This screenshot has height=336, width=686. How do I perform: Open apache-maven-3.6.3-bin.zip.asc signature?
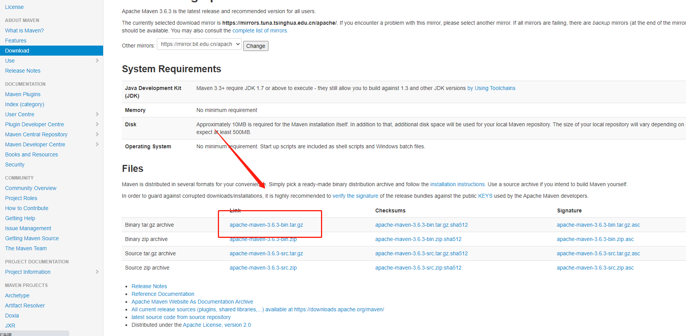[595, 239]
